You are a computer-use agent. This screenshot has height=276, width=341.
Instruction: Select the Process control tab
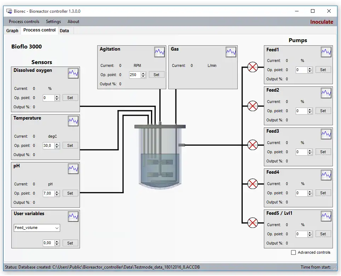39,30
